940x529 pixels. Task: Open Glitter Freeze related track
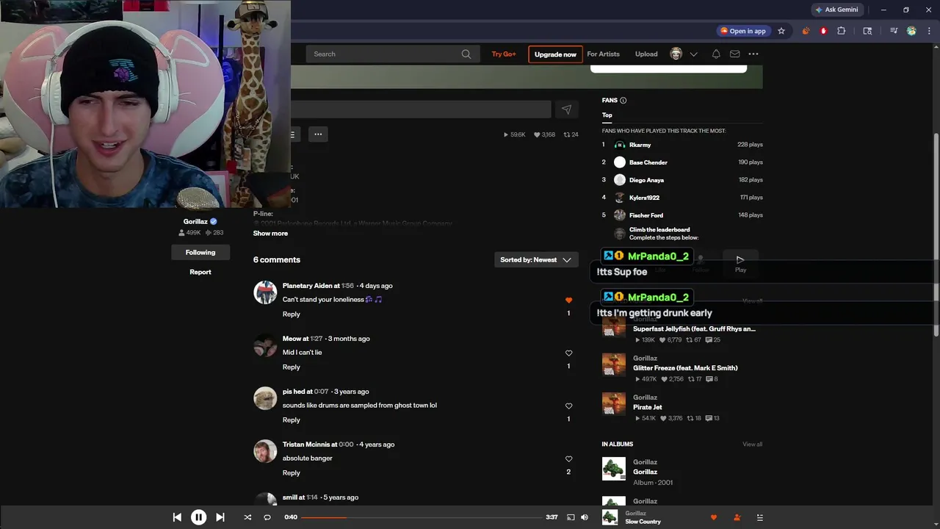pyautogui.click(x=685, y=368)
